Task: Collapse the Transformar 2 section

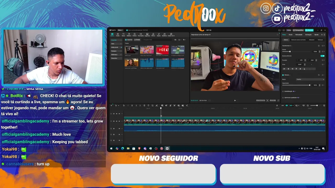Action: tap(292, 46)
